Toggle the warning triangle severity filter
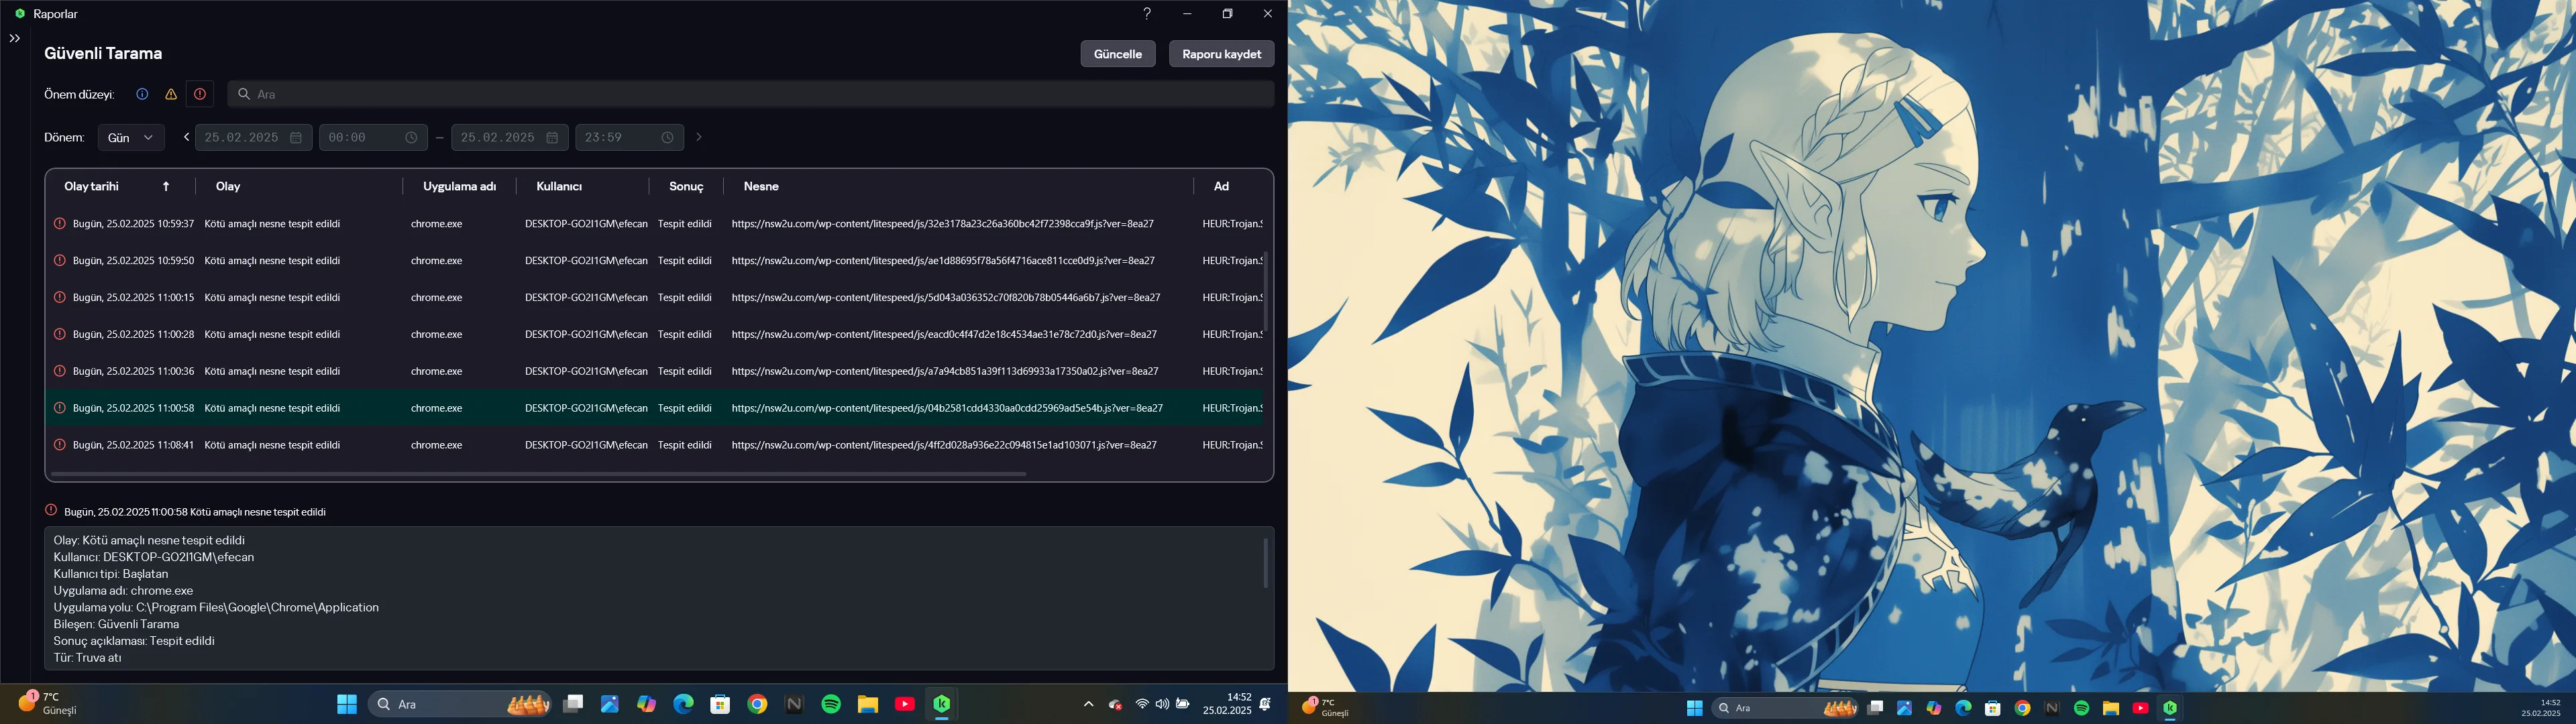Image resolution: width=2576 pixels, height=724 pixels. pos(171,94)
